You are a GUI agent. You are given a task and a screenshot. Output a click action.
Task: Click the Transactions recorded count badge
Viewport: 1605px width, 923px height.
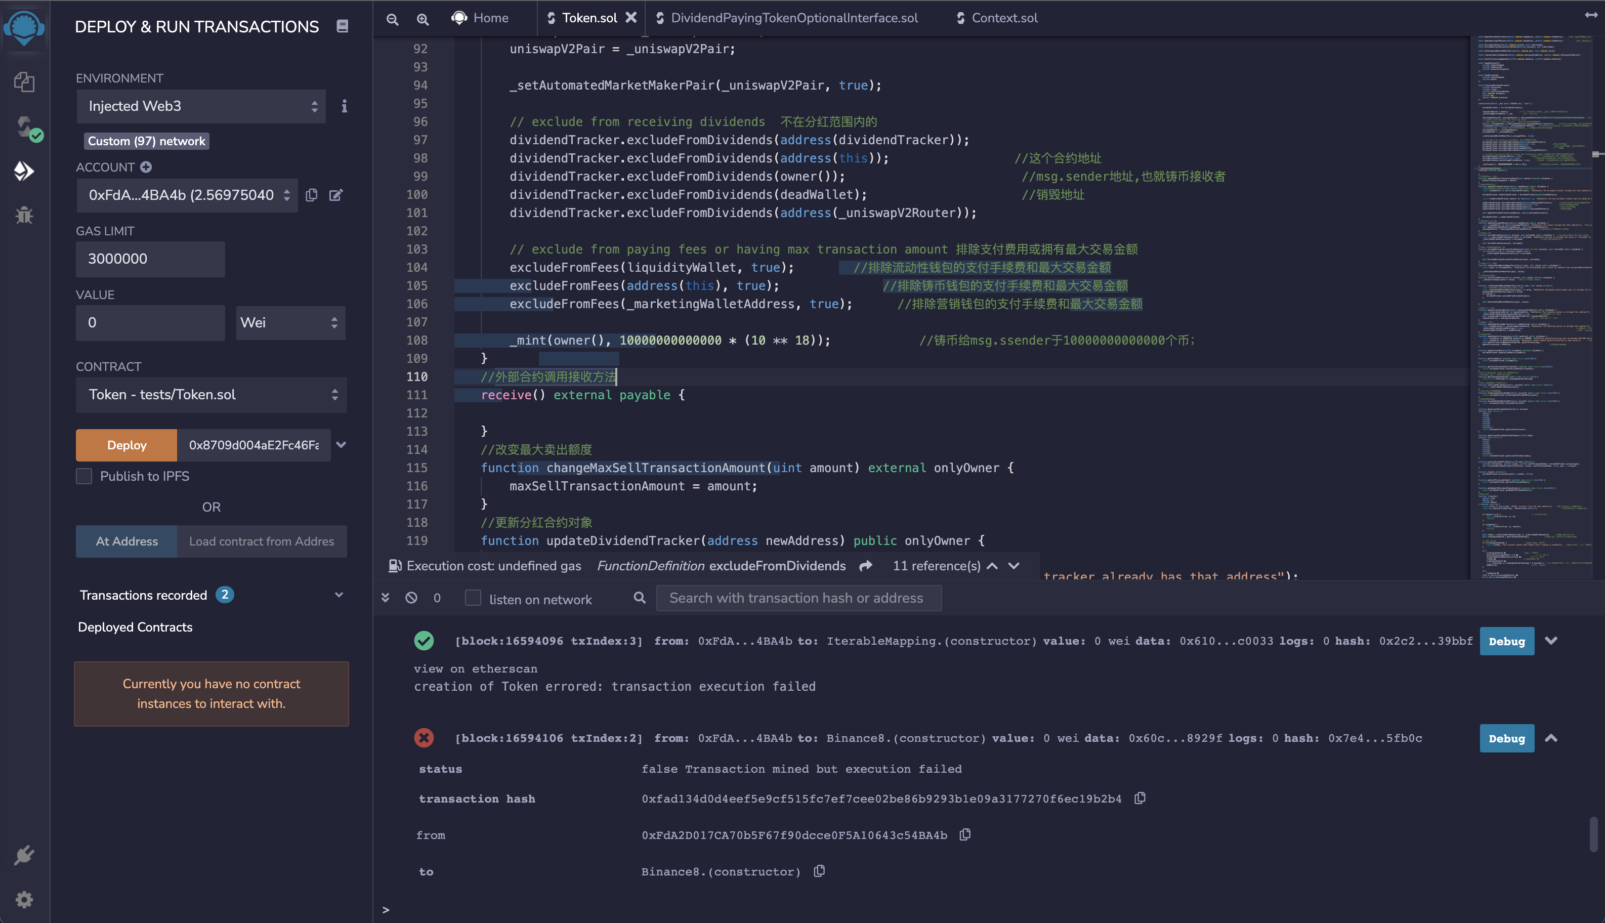tap(224, 595)
